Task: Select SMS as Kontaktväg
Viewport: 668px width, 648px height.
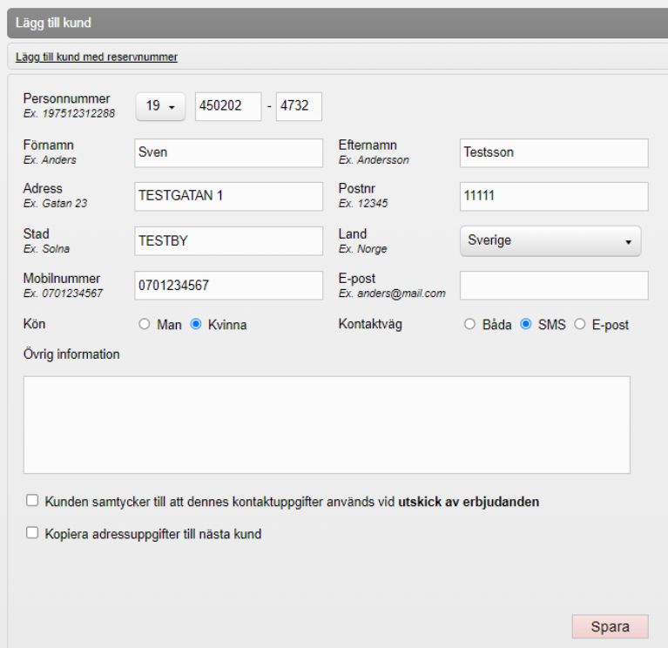Action: coord(526,325)
